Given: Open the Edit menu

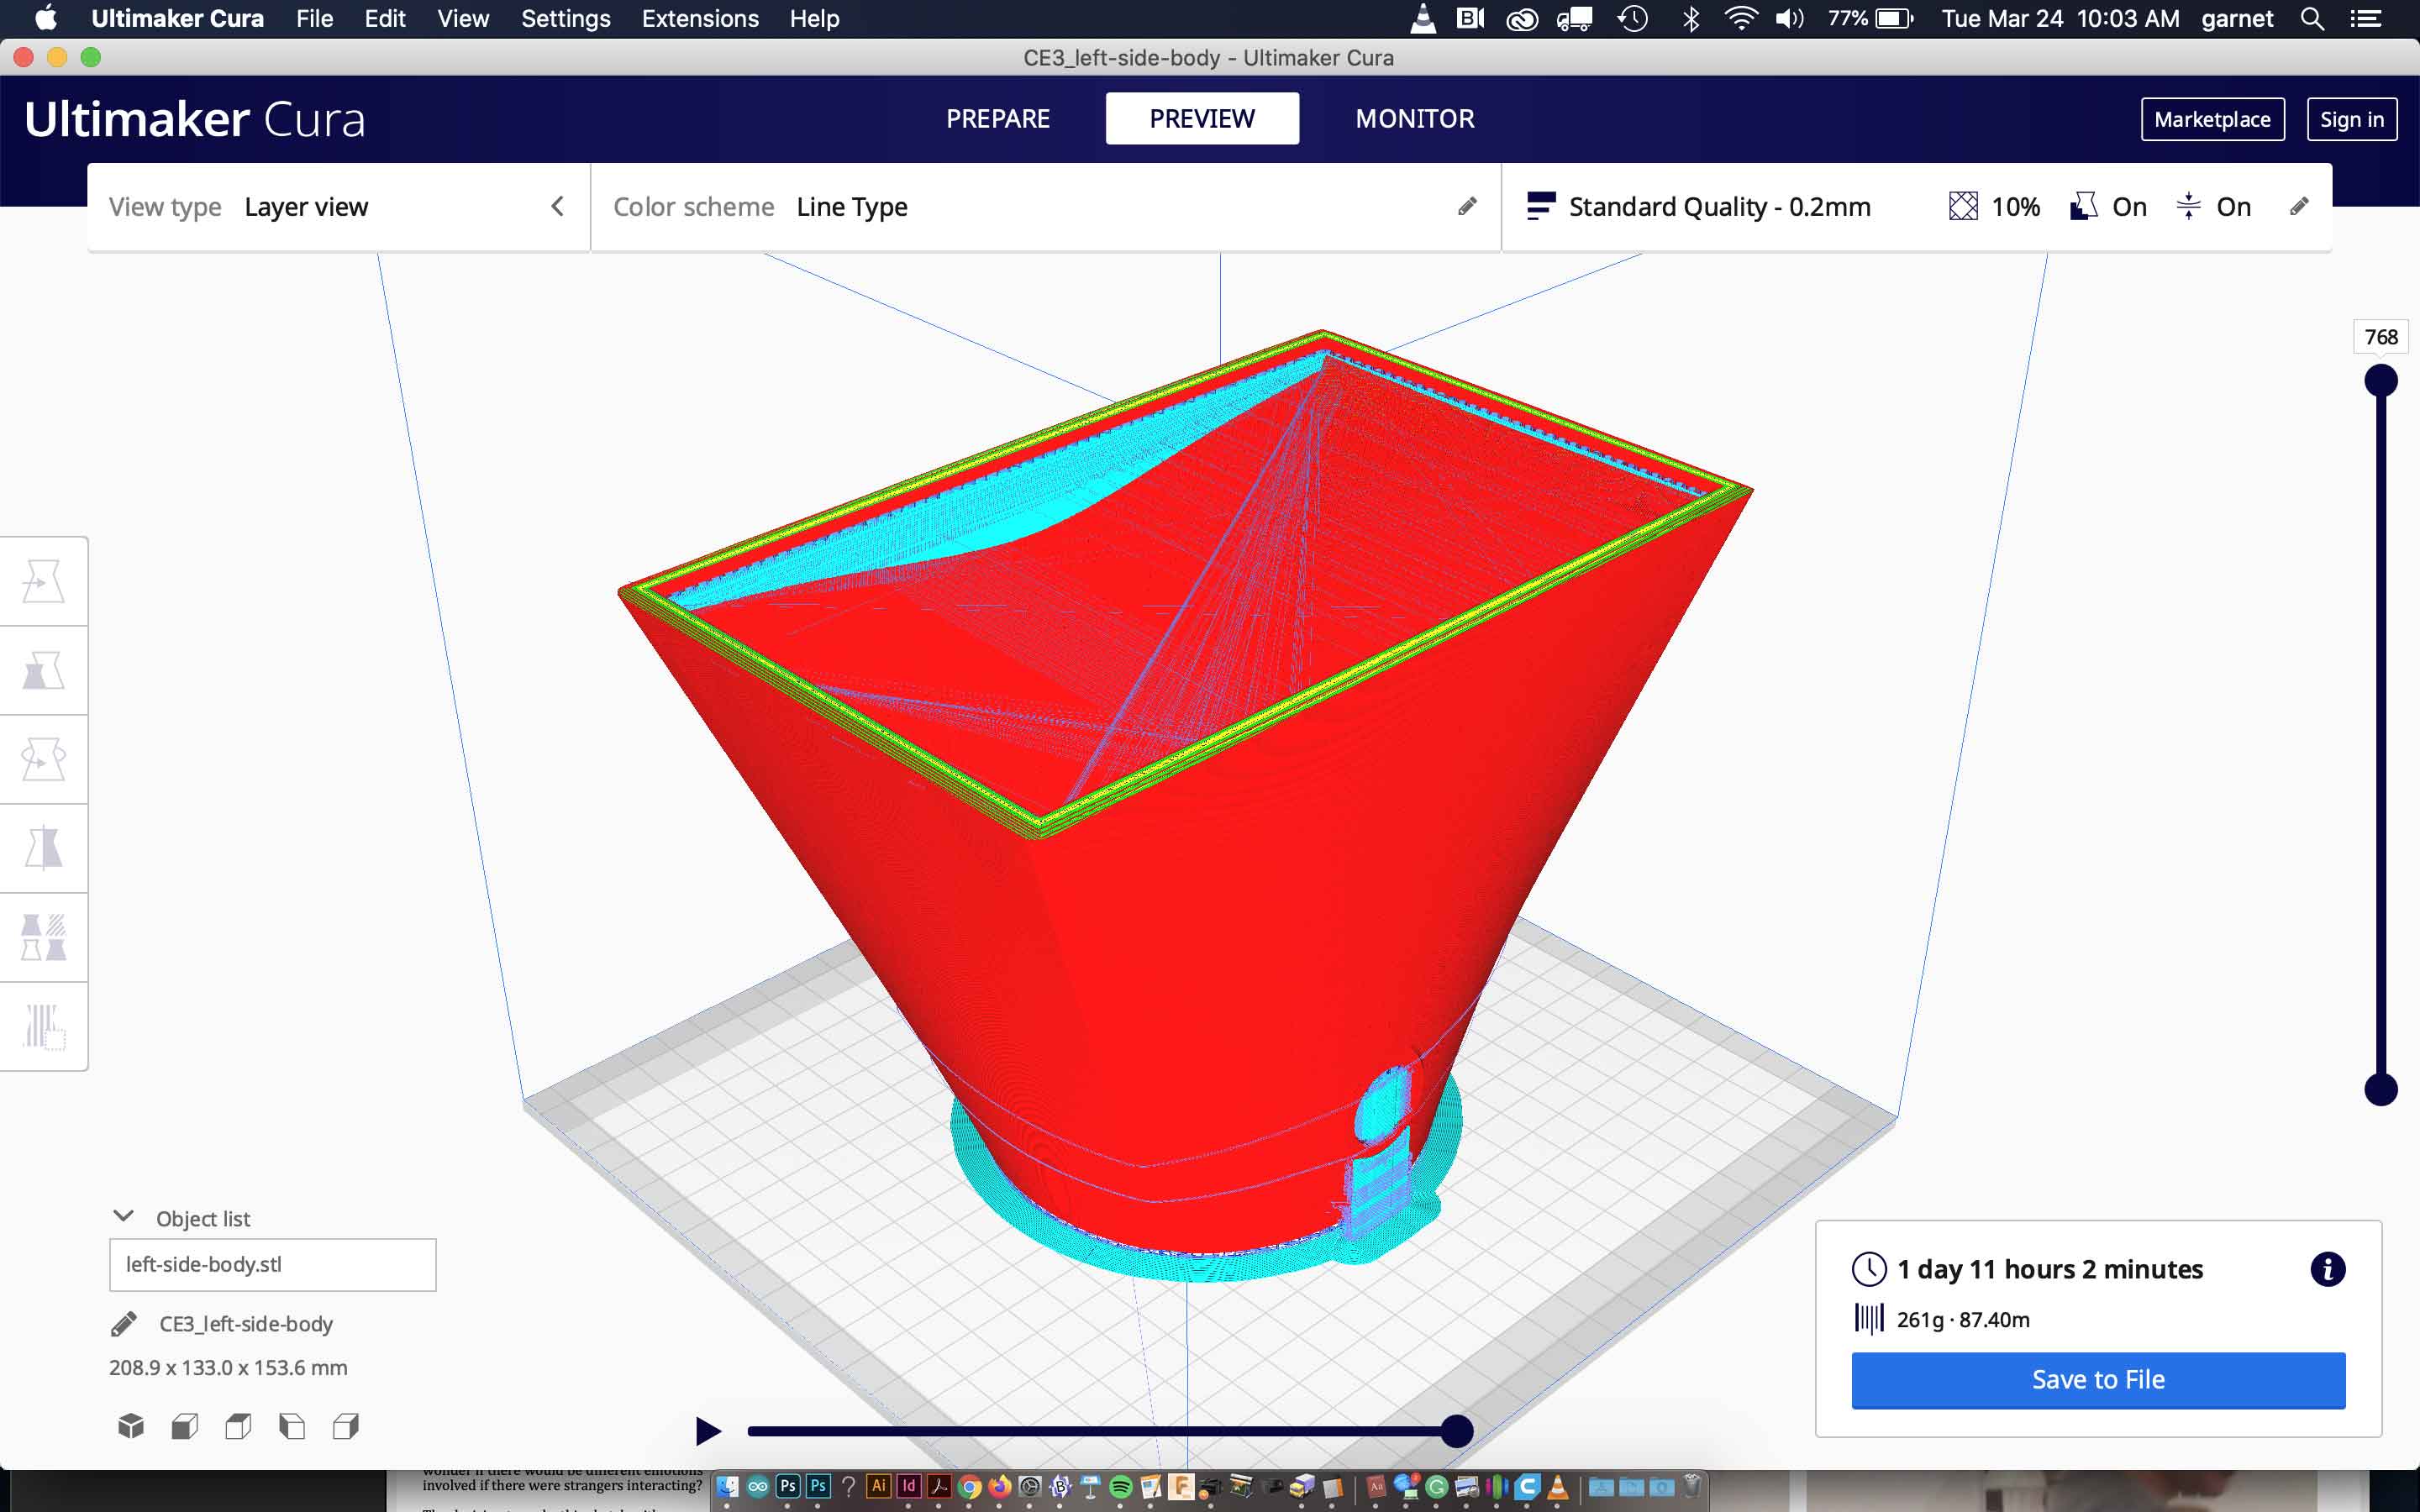Looking at the screenshot, I should 384,18.
